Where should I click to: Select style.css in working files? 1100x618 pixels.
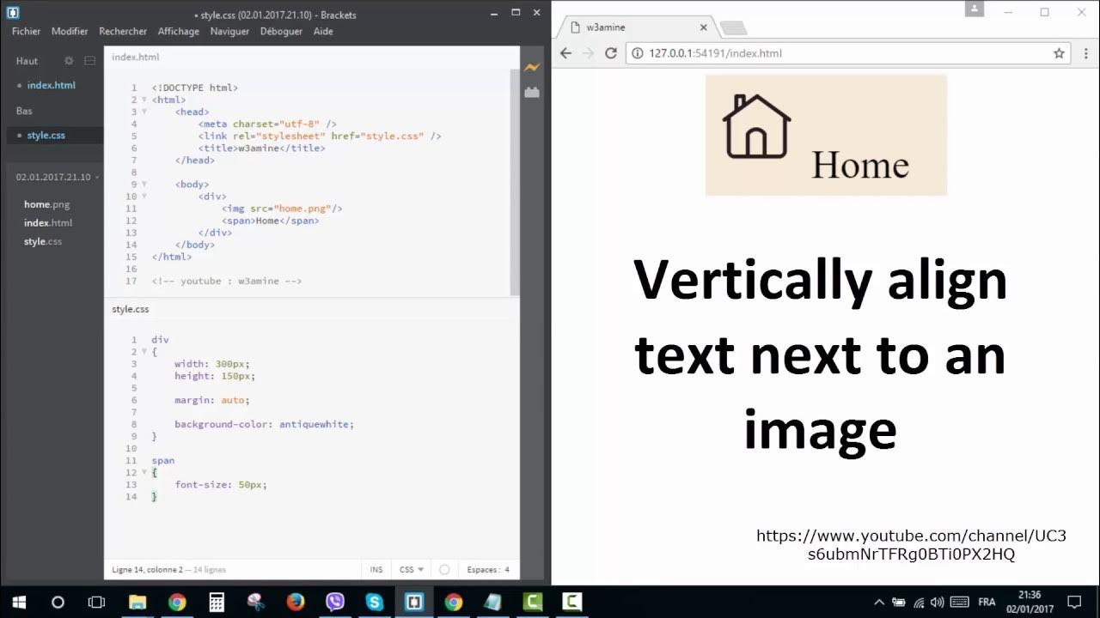click(x=46, y=135)
